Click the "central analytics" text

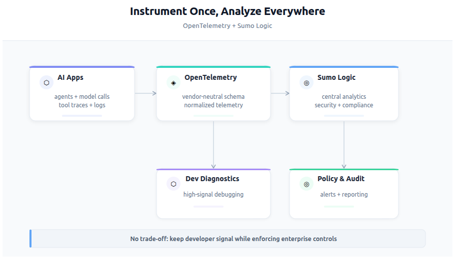coord(344,96)
